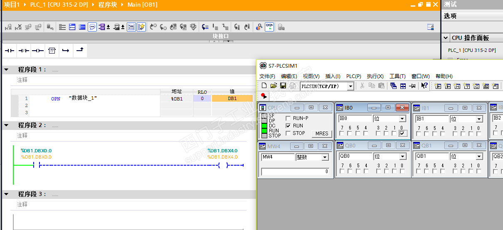503x230 pixels.
Task: Click the MRES memory reset button
Action: [322, 133]
